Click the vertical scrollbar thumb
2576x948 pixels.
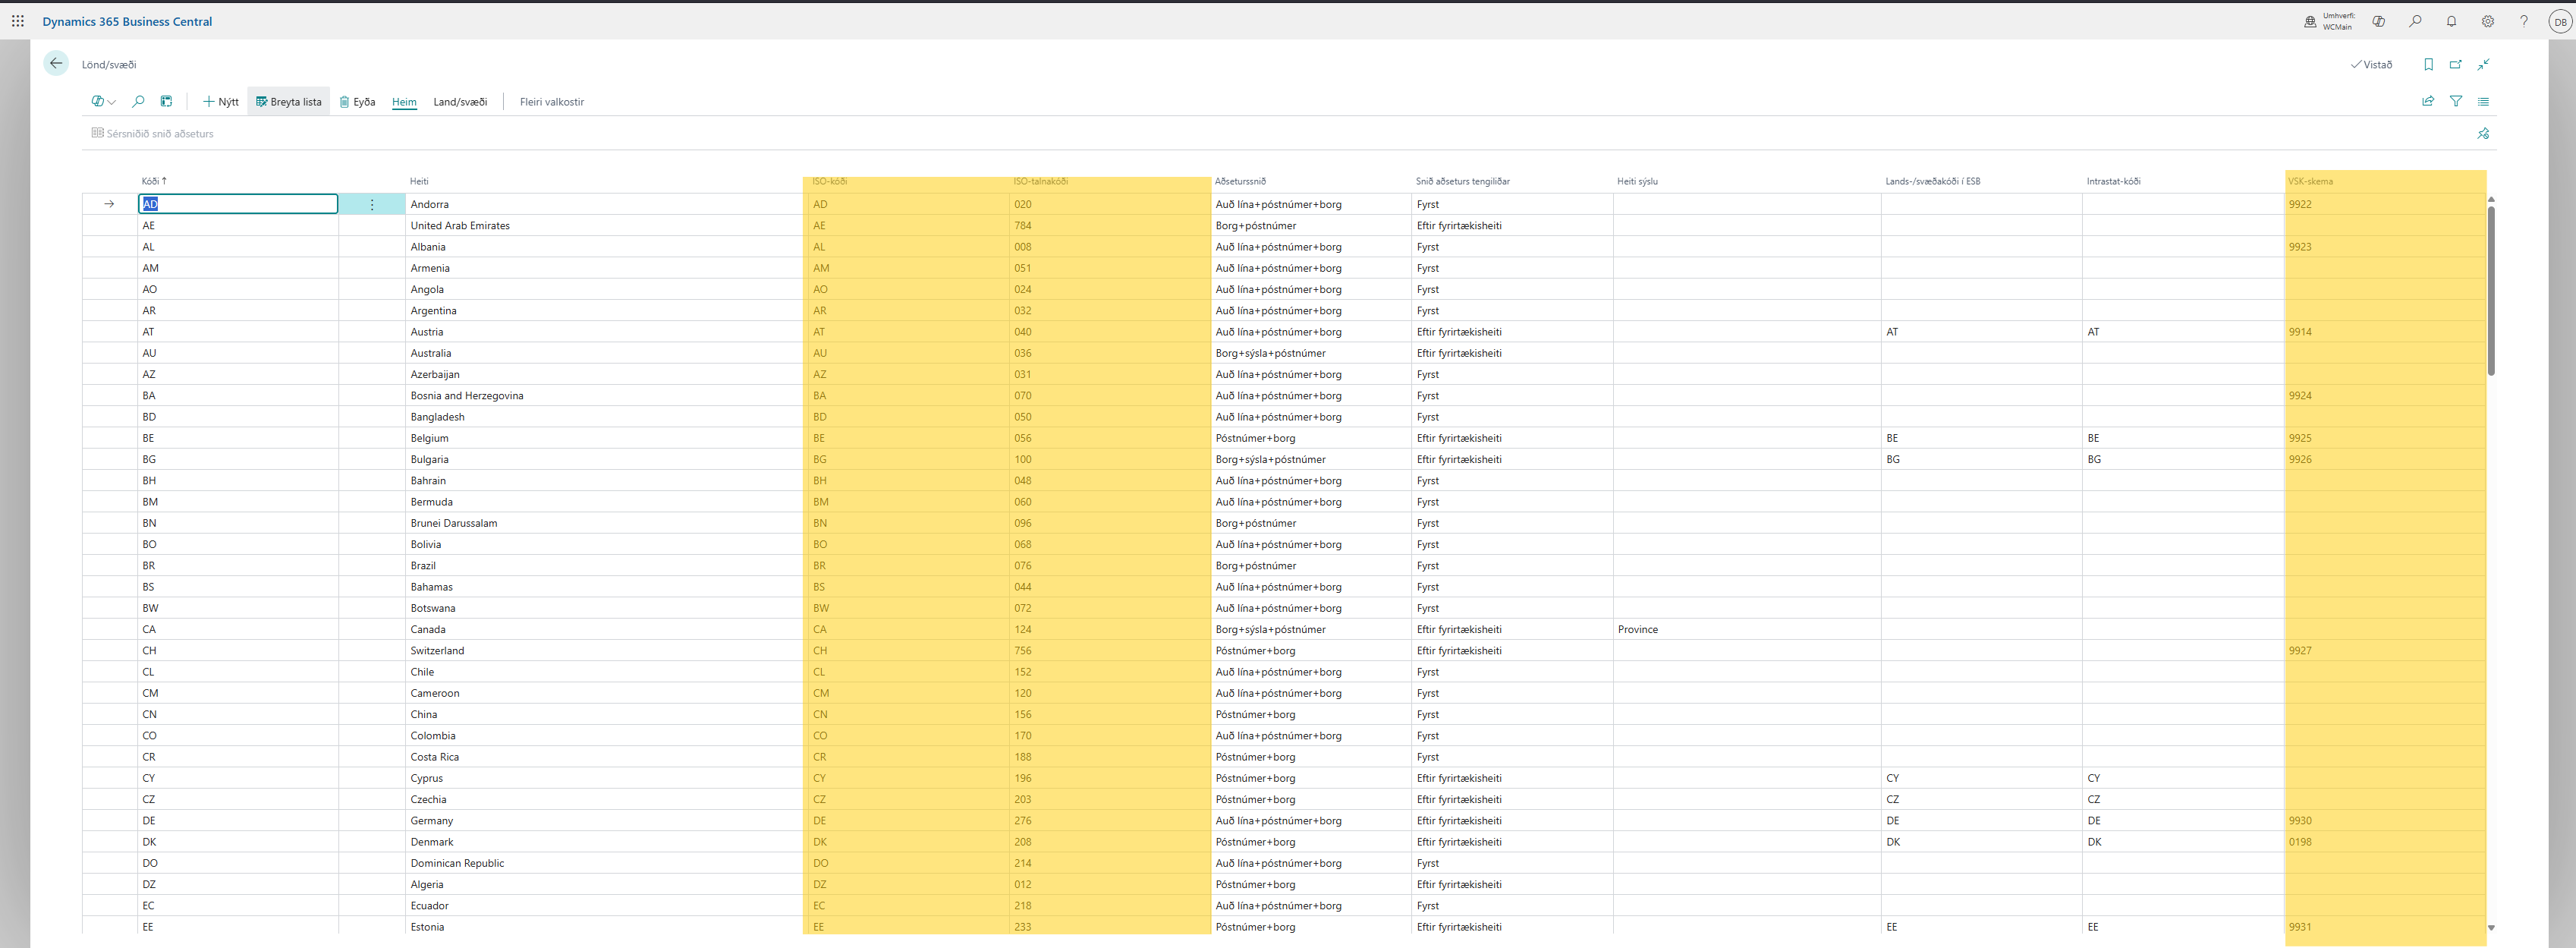2491,290
